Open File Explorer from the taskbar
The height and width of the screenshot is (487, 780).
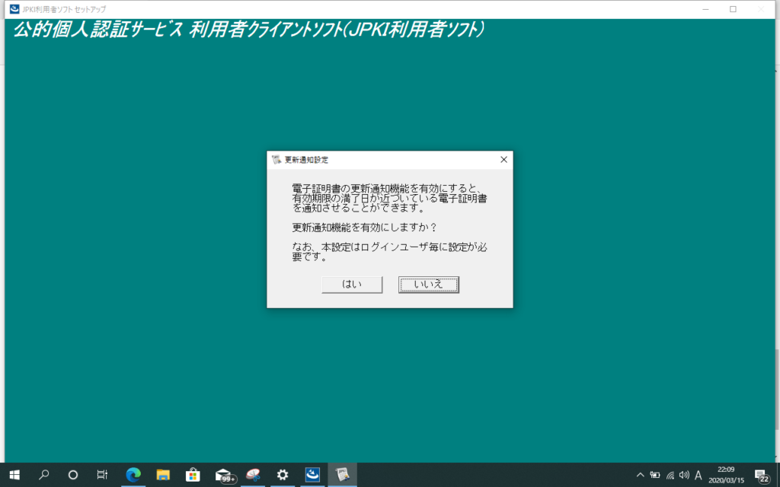pos(163,475)
